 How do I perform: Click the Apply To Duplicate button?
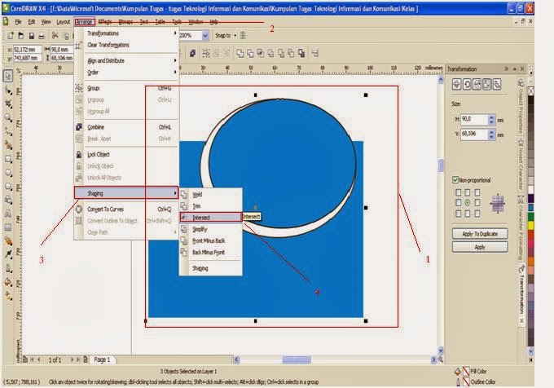pos(480,234)
